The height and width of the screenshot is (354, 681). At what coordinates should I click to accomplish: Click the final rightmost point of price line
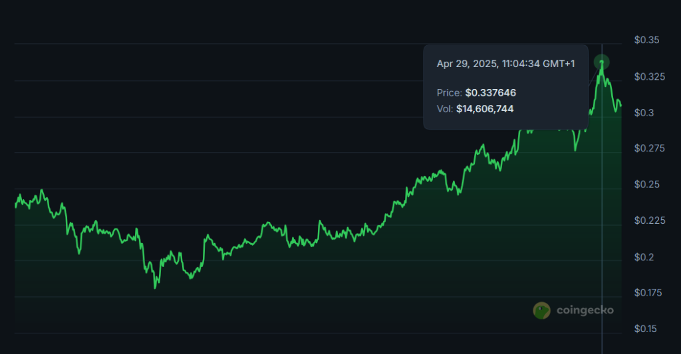621,106
